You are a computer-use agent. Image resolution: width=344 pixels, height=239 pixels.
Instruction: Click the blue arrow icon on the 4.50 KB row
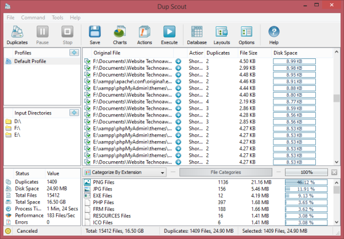coord(178,61)
